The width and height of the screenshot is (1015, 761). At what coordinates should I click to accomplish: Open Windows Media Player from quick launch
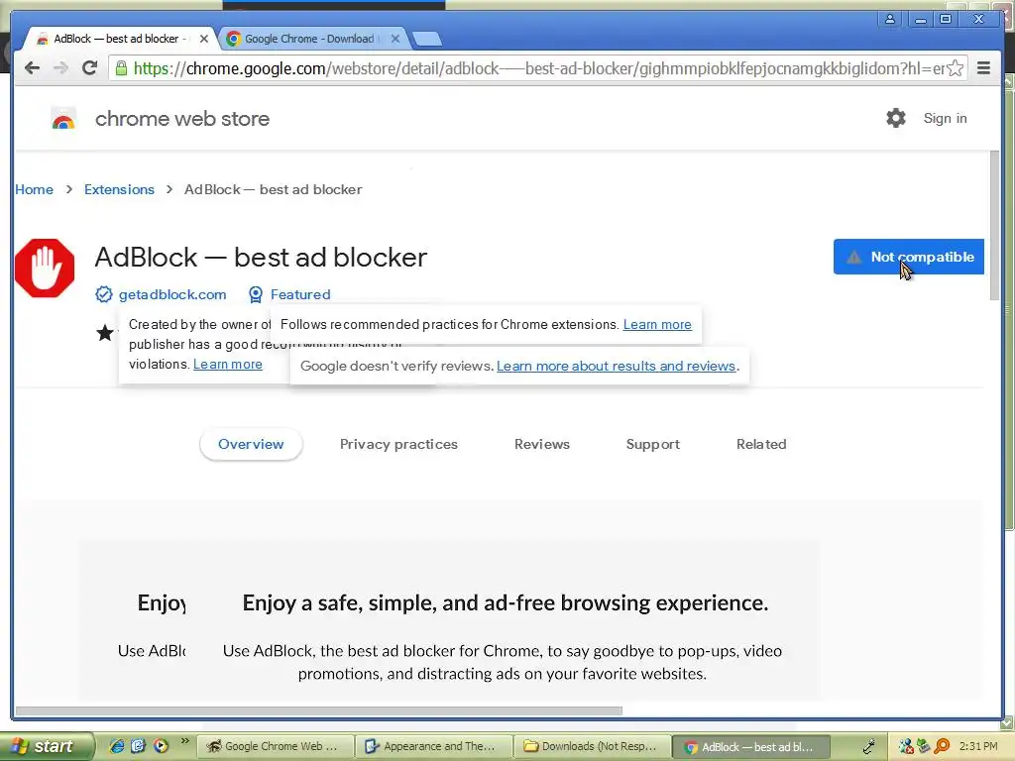[161, 746]
